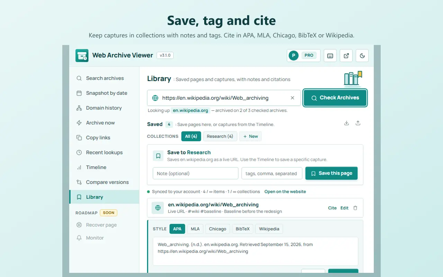This screenshot has height=277, width=443.
Task: Click the Save this page button
Action: (332, 173)
